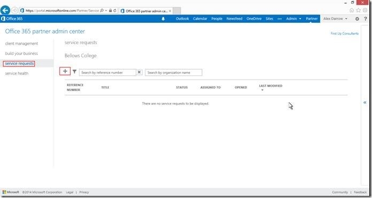This screenshot has height=198, width=372.
Task: Open the Community footer link
Action: [x=340, y=192]
